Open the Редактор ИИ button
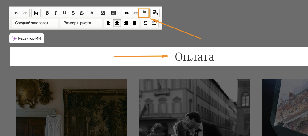308x136 pixels. click(27, 38)
